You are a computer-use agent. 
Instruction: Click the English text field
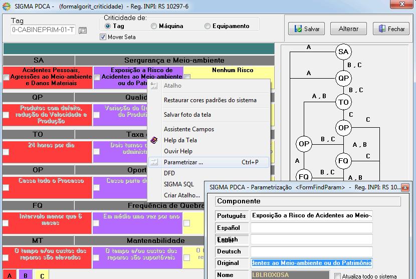coord(311,239)
